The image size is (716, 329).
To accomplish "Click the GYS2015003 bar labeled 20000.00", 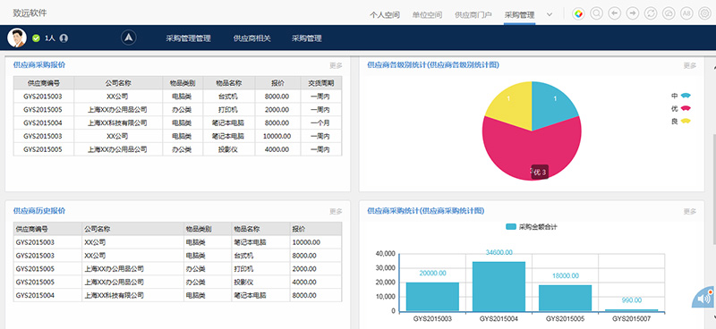I will [432, 297].
